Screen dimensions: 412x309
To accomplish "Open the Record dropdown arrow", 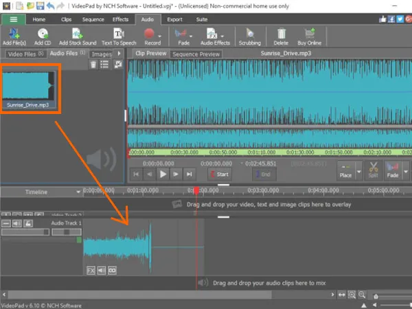I will (159, 36).
